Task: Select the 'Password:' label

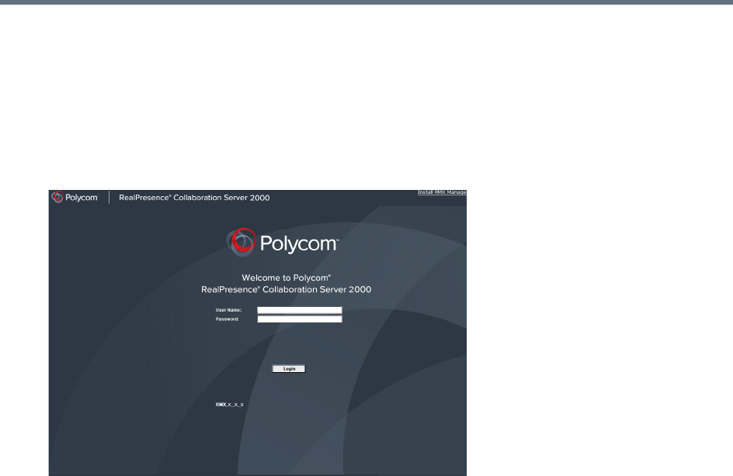Action: tap(228, 319)
